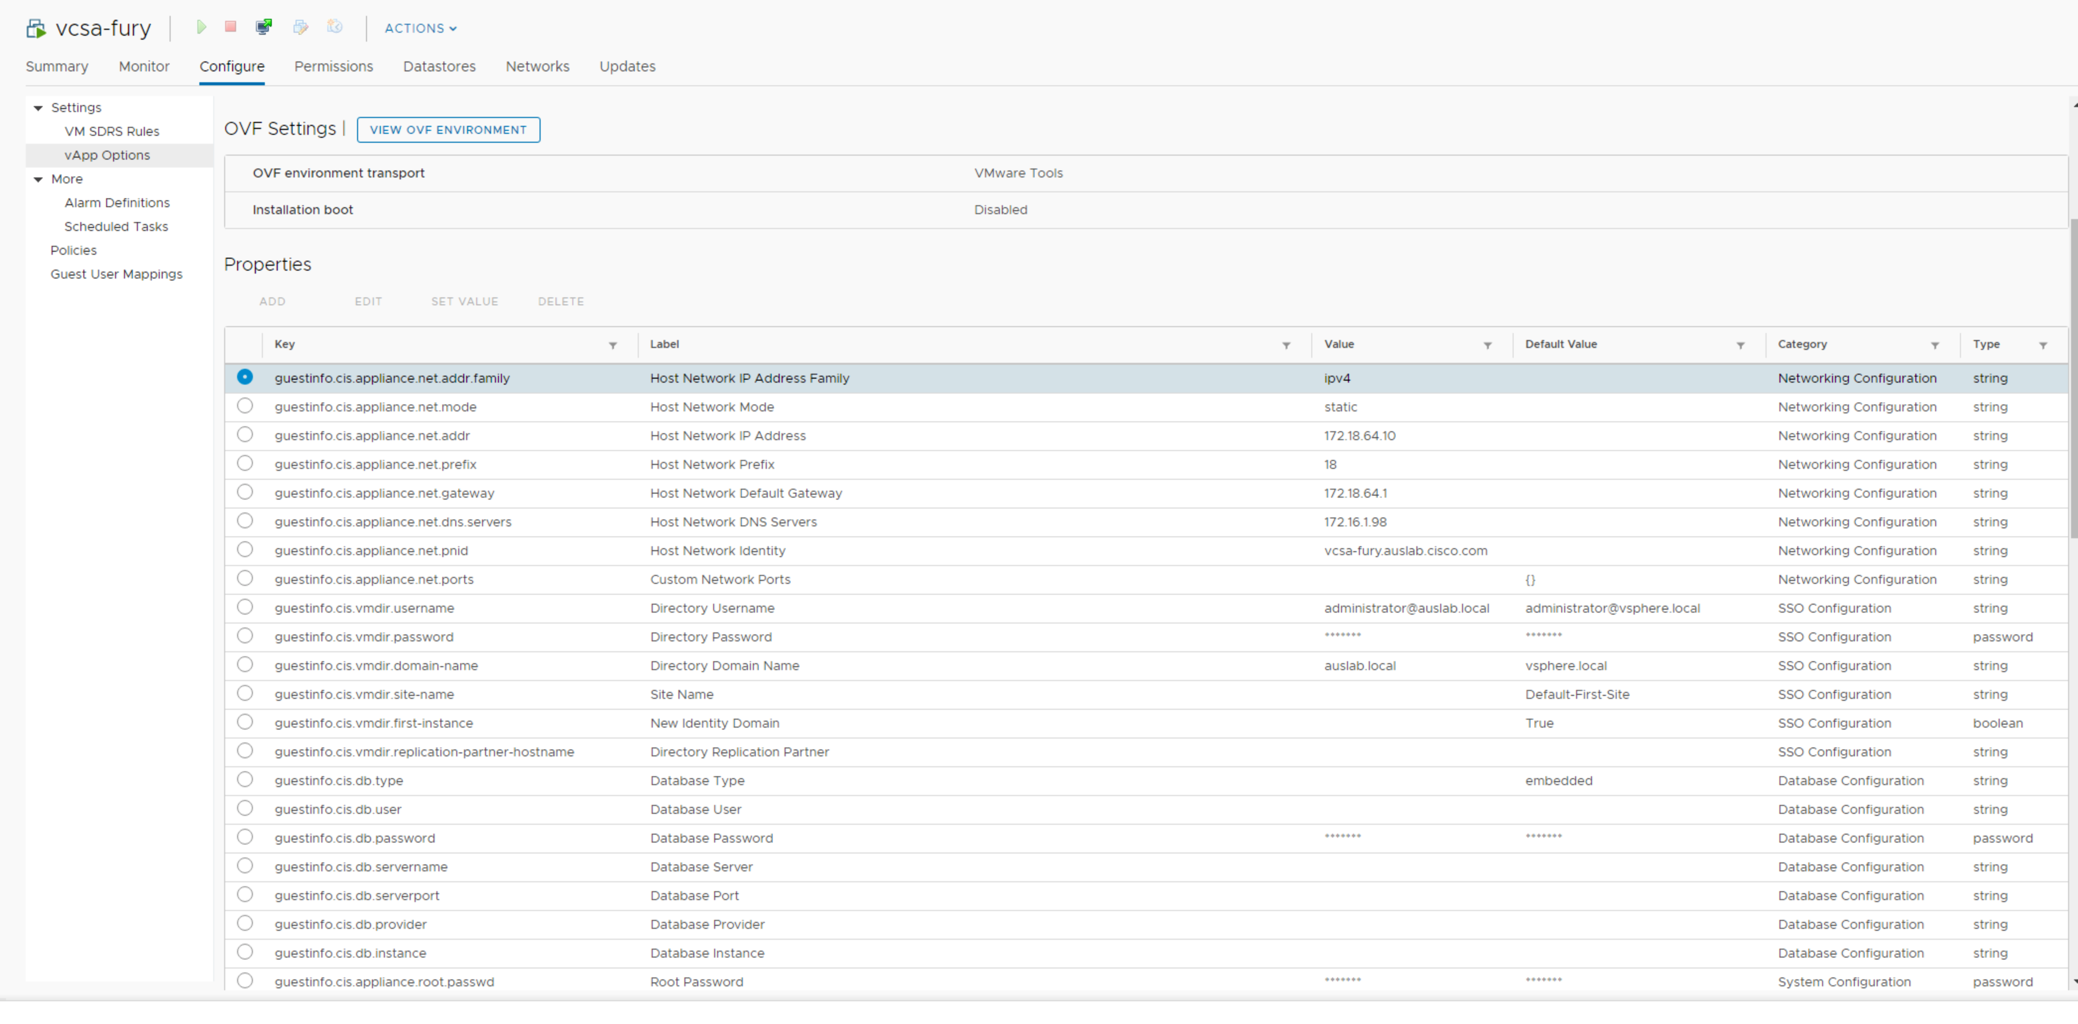Click the Edit Settings toolbar icon

(300, 27)
